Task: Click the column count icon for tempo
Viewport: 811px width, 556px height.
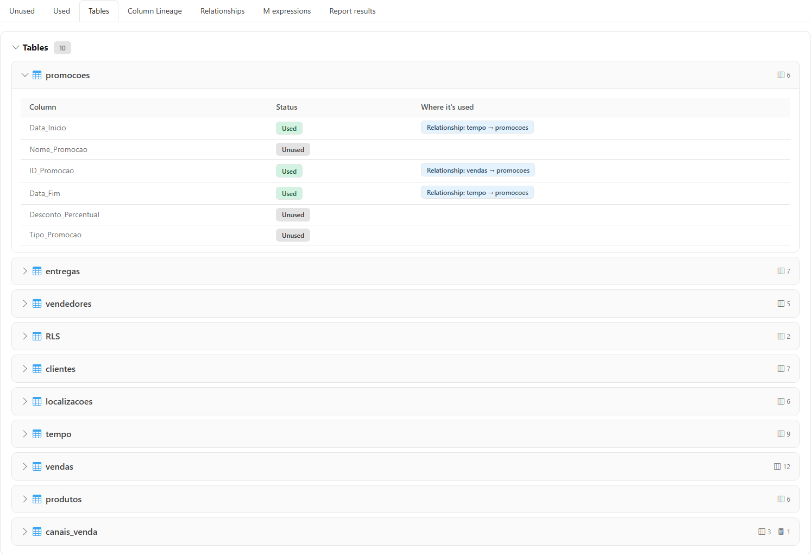Action: pos(781,434)
